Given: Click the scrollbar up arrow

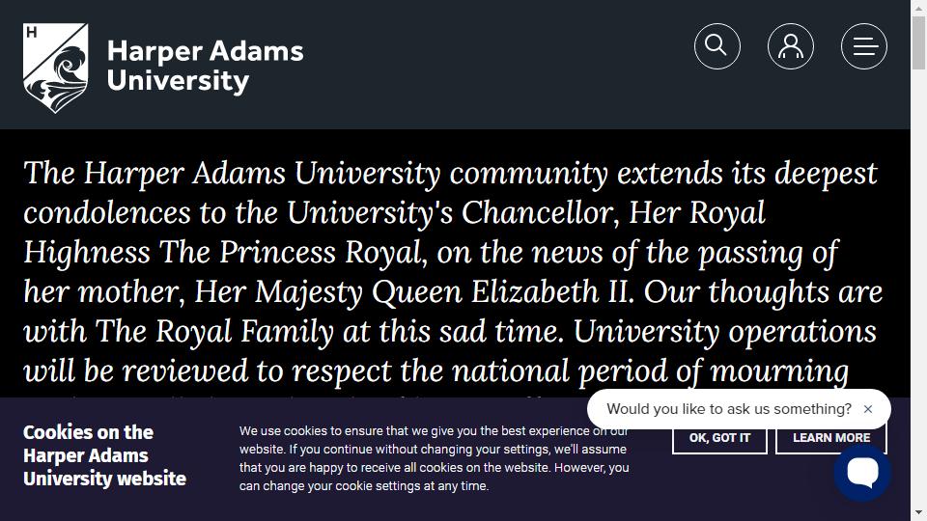Looking at the screenshot, I should pos(918,8).
